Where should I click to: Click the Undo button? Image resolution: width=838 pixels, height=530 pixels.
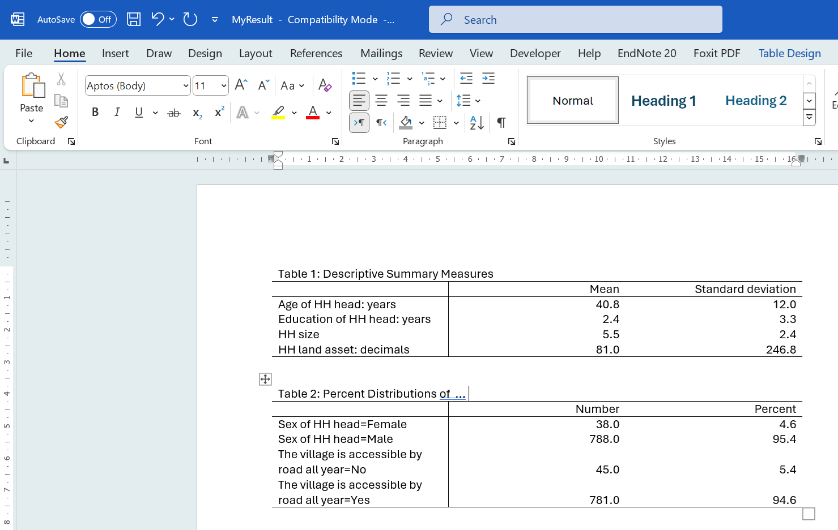(x=157, y=19)
